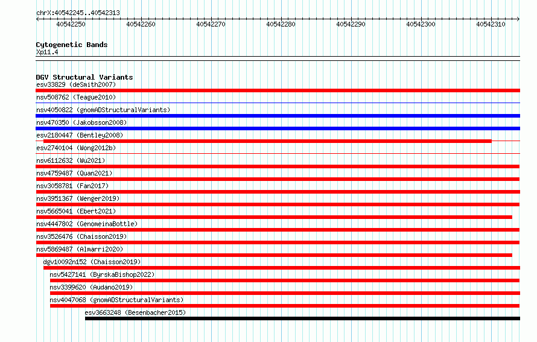This screenshot has height=342, width=537.
Task: Open the nsv4447802 (GenomeinaBottle) label
Action: (x=87, y=224)
